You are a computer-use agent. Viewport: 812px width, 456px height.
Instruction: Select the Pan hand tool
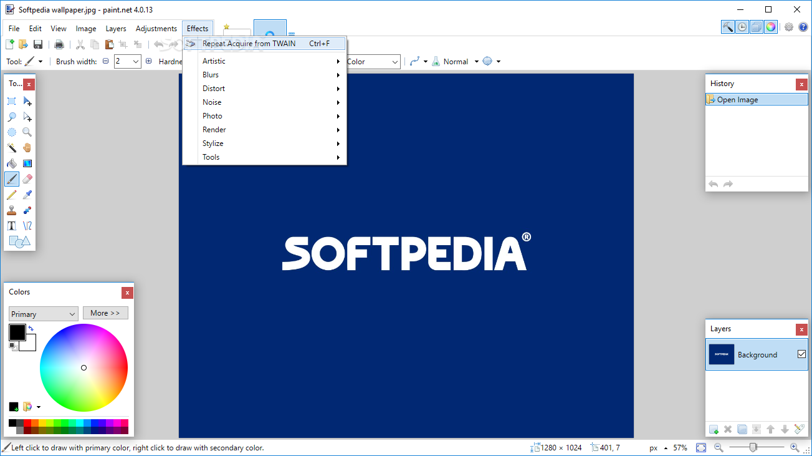coord(27,148)
